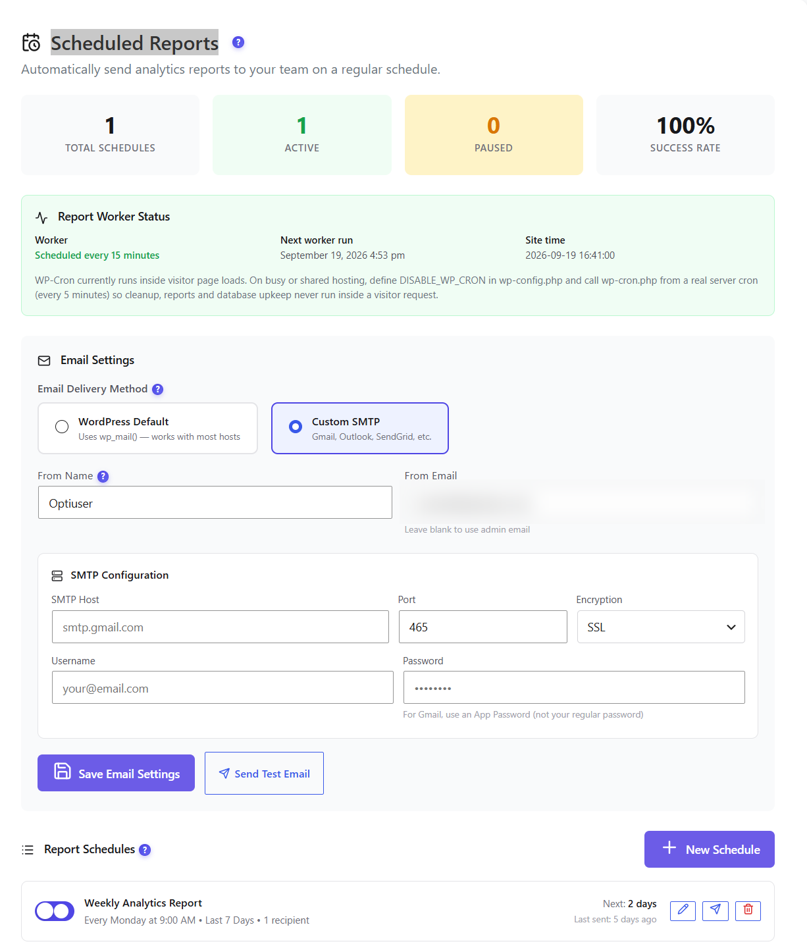Click the Email Settings envelope icon
This screenshot has width=807, height=950.
pos(44,361)
